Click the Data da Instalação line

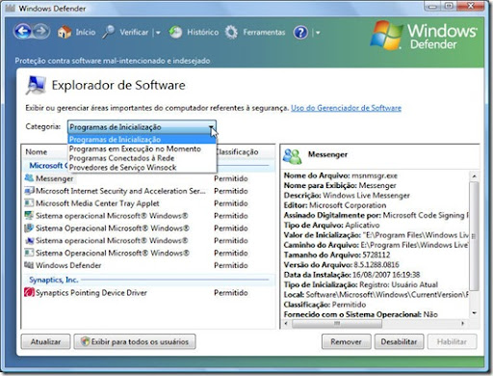coord(351,275)
